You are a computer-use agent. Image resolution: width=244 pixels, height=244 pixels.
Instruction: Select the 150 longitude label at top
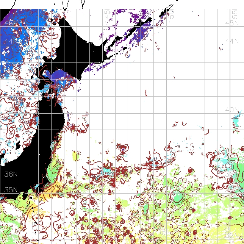pyautogui.click(x=171, y=16)
